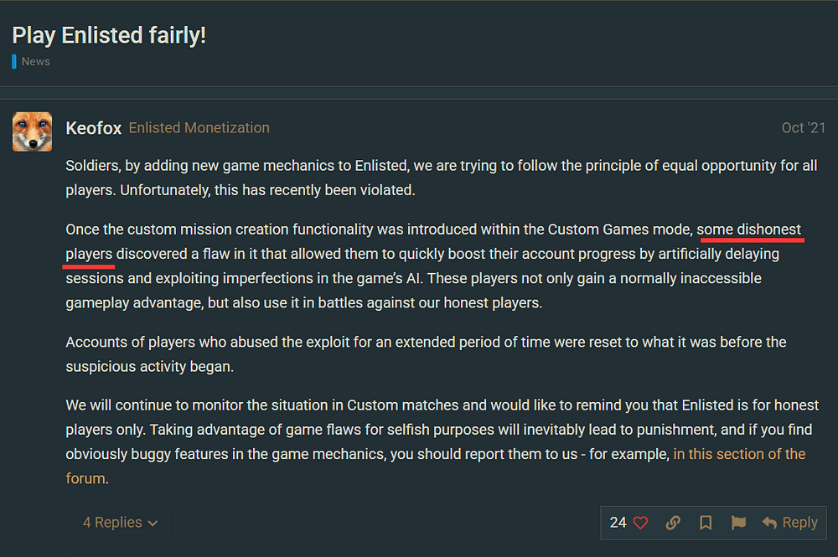838x557 pixels.
Task: Open the News category tag
Action: coord(36,61)
